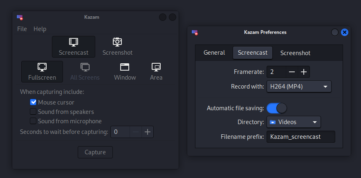Increase seconds to wait before capturing
Screen dimensions: 361x178
coord(148,132)
